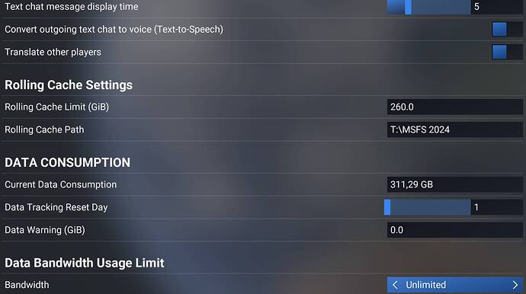Click the left arrow on Bandwidth selector
This screenshot has width=526, height=294.
[395, 285]
